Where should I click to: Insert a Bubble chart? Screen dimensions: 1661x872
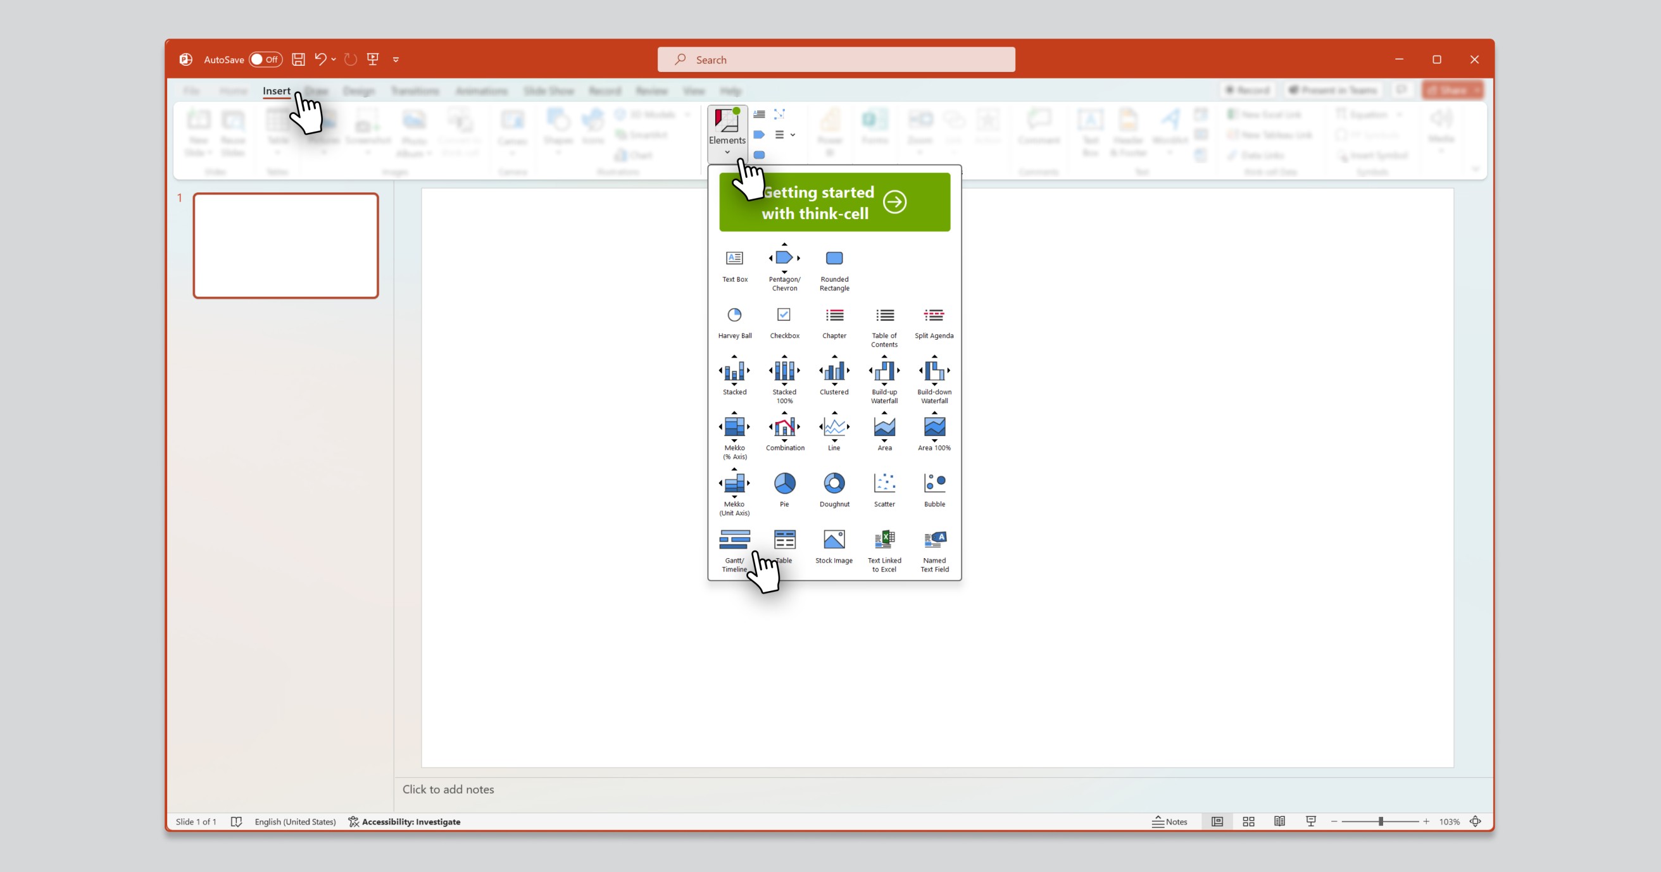(934, 490)
